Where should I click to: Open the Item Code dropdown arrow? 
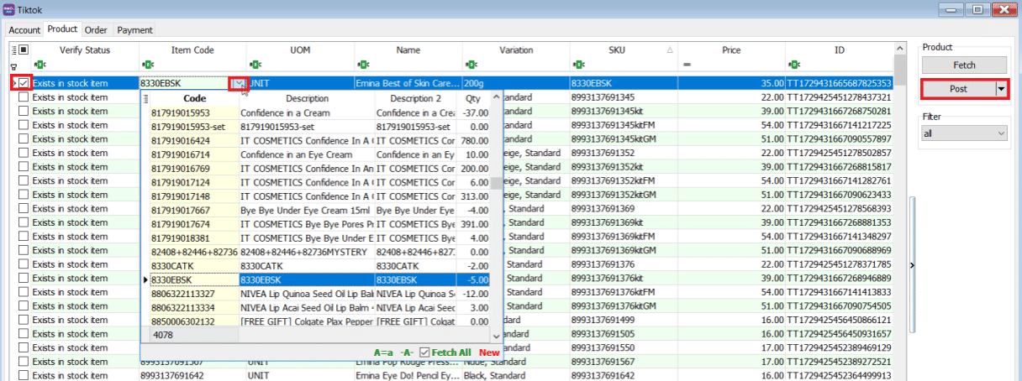point(240,83)
